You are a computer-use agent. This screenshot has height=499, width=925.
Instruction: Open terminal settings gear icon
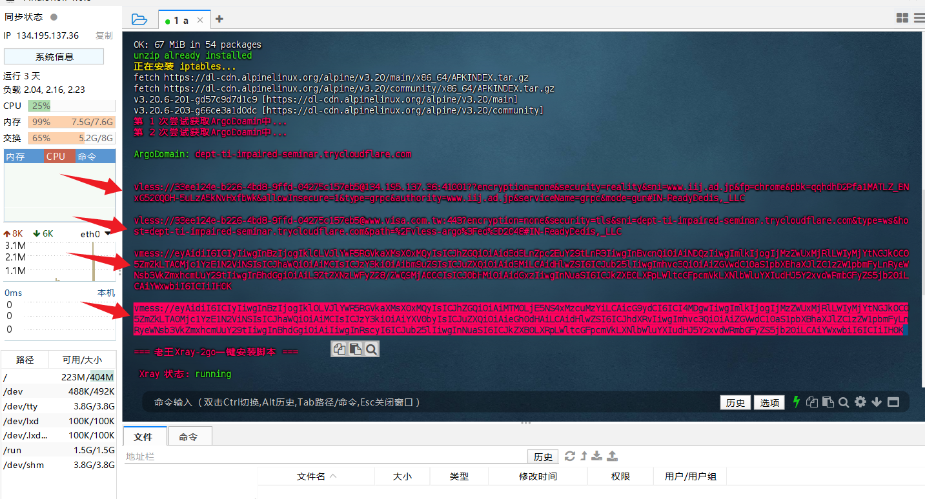860,402
